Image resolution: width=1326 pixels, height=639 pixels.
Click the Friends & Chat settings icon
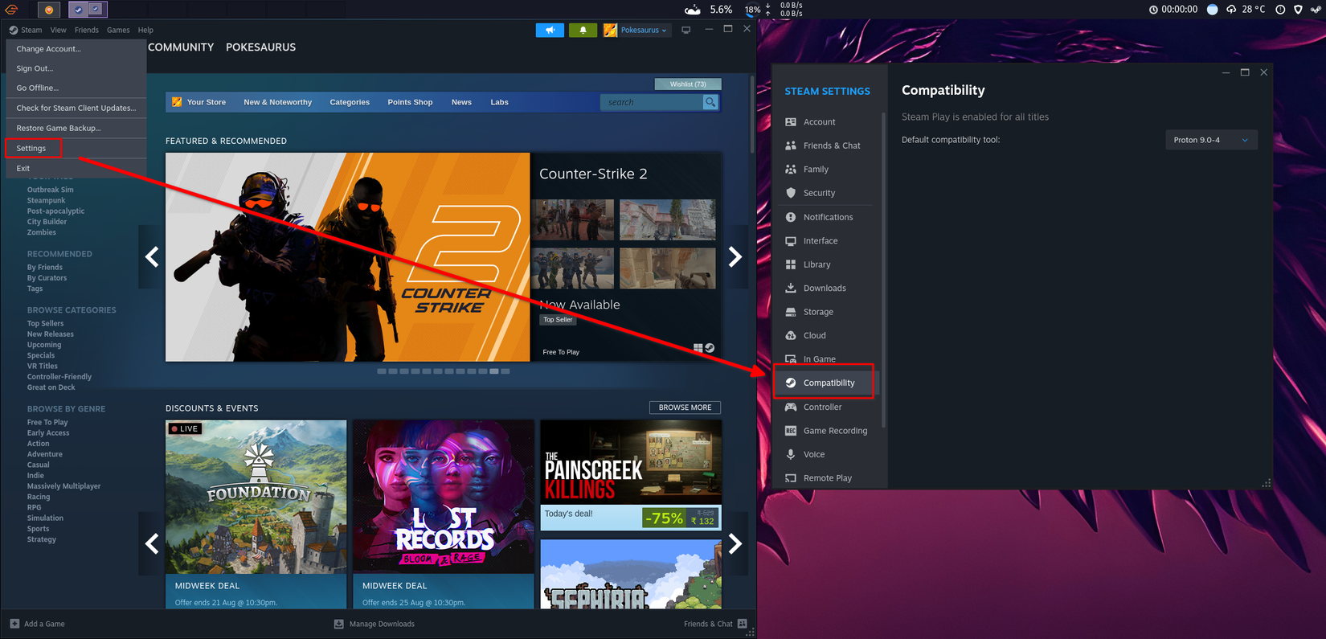(791, 145)
